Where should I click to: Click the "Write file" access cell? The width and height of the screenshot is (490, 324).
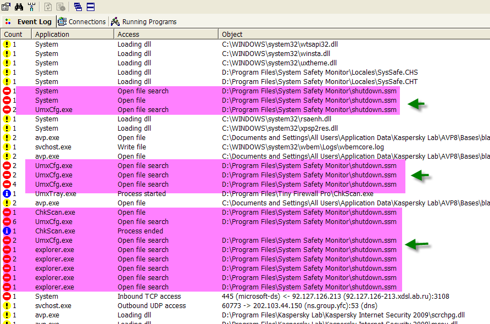coord(131,147)
